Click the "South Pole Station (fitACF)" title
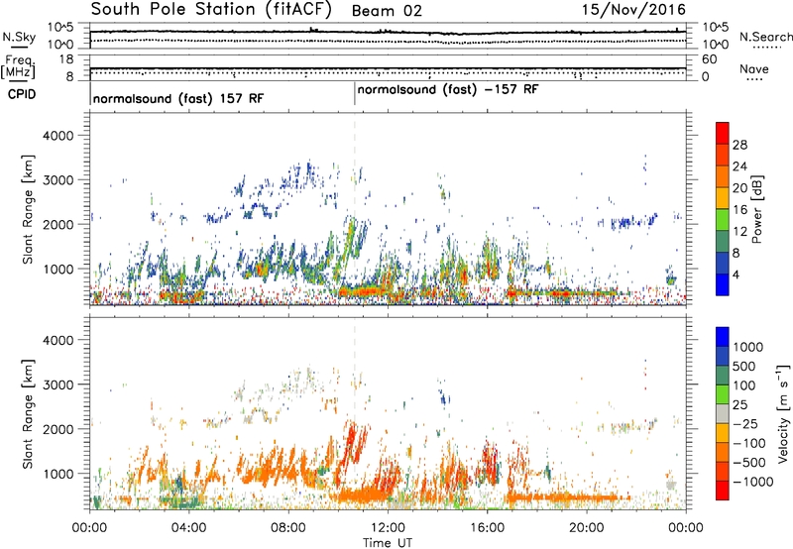The height and width of the screenshot is (549, 793). click(x=211, y=9)
